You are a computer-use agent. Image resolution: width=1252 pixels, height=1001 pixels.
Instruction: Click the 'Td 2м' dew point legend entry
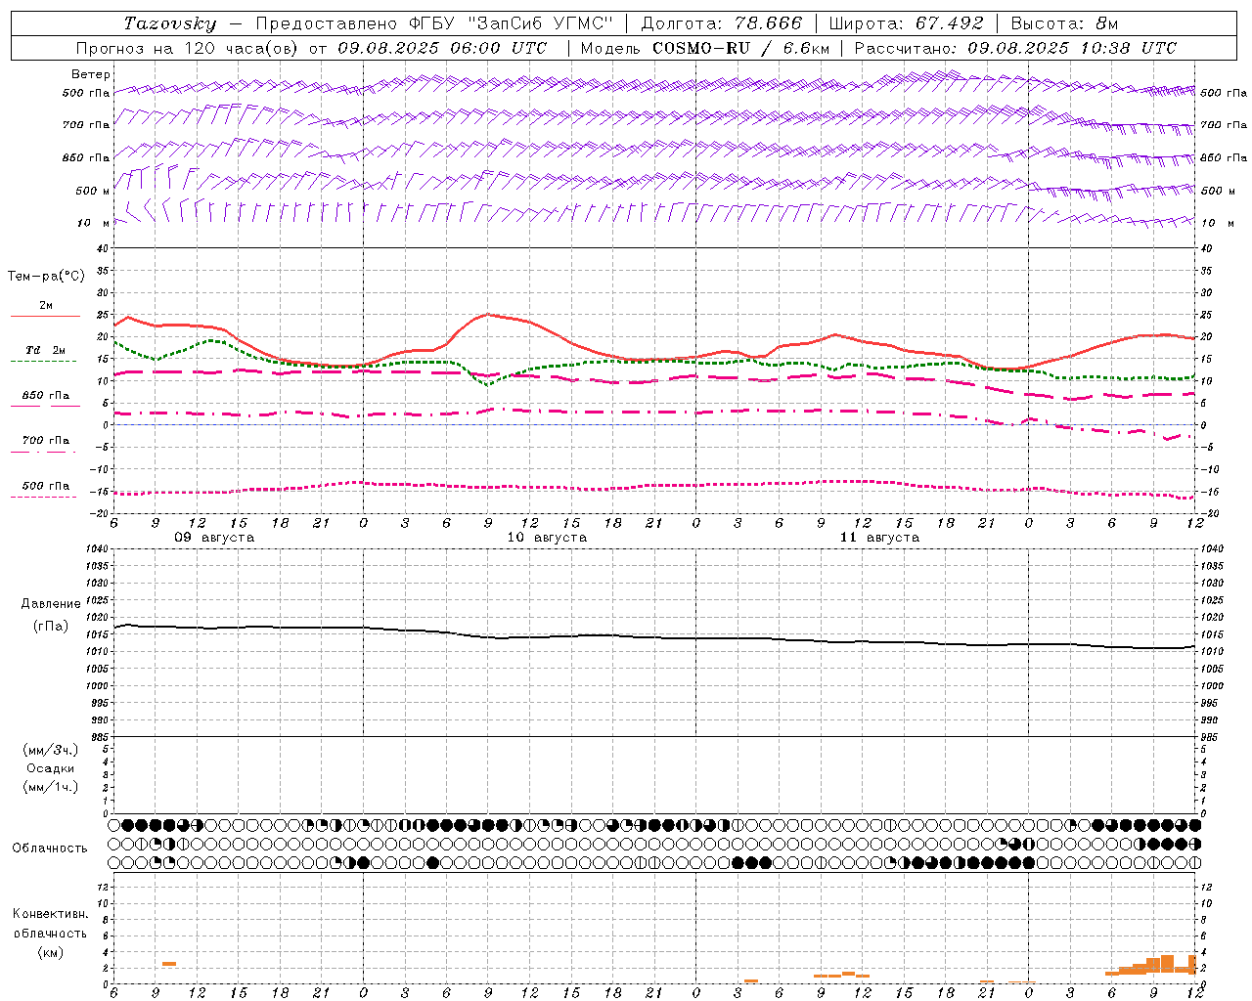click(45, 350)
